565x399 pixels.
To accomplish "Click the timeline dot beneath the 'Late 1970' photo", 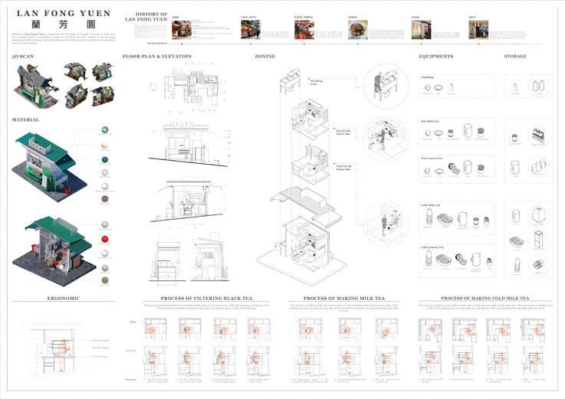I will pos(251,44).
